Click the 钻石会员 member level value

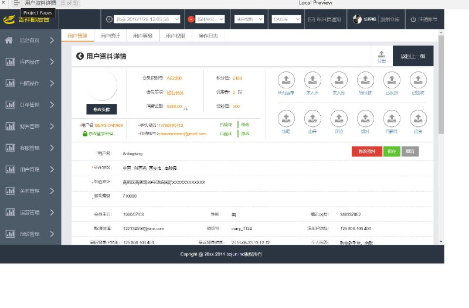(175, 93)
